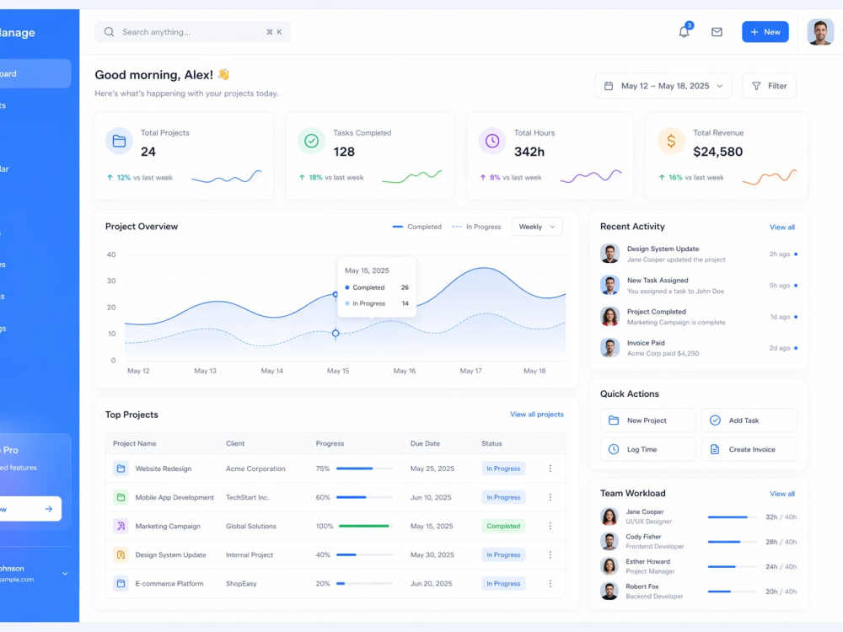Sort by the Client column header
843x632 pixels.
click(x=235, y=443)
